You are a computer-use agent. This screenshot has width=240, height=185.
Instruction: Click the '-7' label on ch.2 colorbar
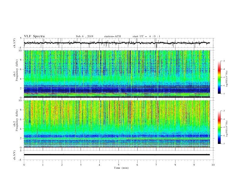[x=223, y=144]
